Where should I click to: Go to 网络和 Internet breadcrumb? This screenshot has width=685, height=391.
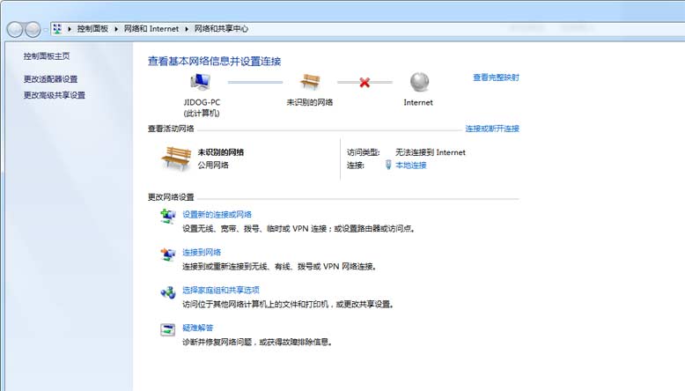tap(151, 29)
